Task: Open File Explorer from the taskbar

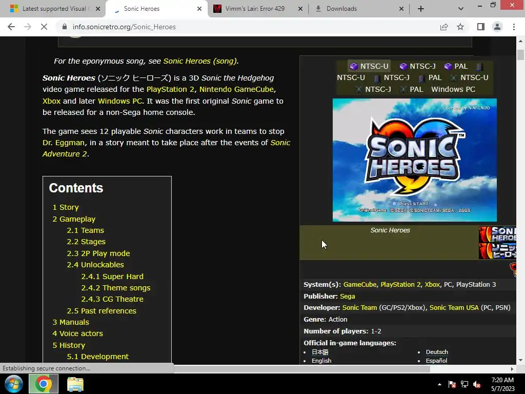Action: (75, 384)
